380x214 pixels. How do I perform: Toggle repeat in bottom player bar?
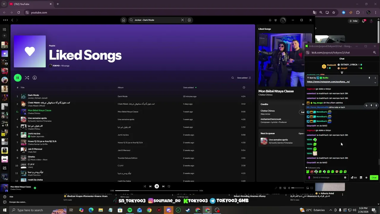pos(169,186)
